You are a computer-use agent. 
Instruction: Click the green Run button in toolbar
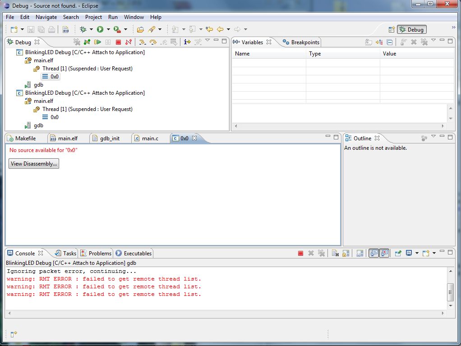100,29
